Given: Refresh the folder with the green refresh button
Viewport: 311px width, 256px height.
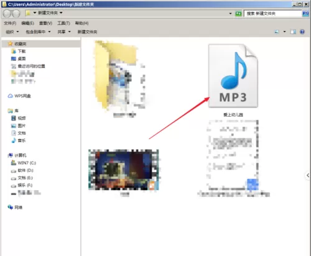Looking at the screenshot, I should [238, 14].
